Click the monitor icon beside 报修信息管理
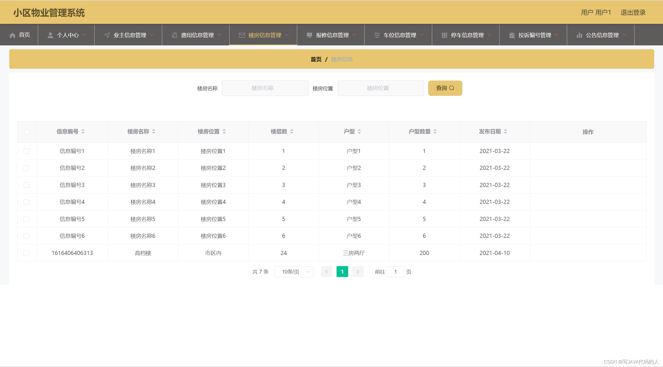Viewport: 663px width, 367px height. click(309, 35)
